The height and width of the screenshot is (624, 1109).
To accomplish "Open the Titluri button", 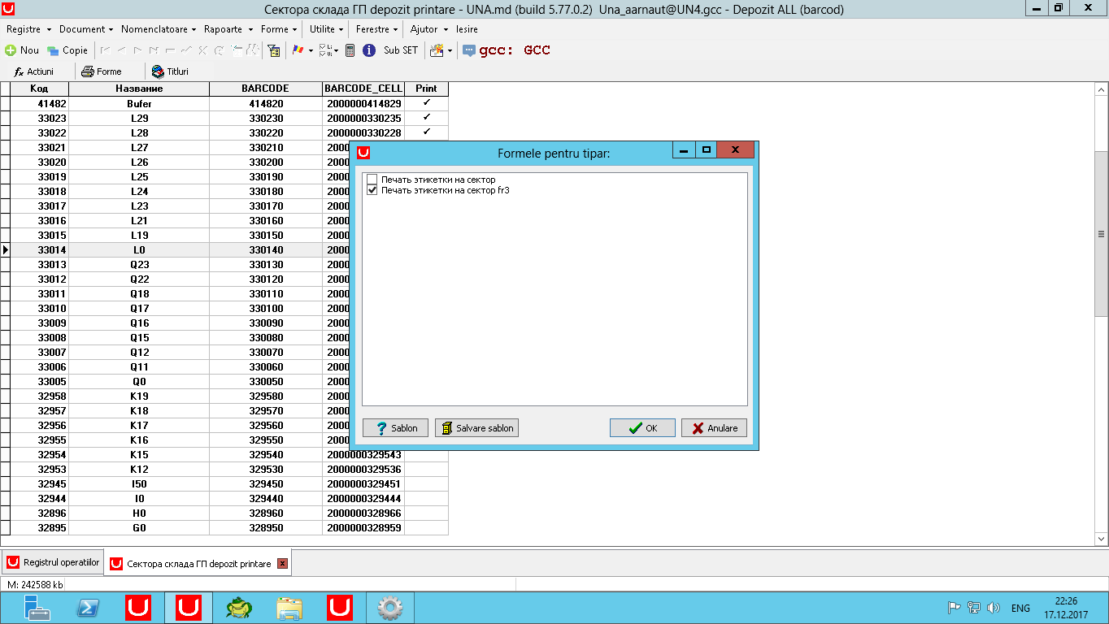I will [171, 71].
